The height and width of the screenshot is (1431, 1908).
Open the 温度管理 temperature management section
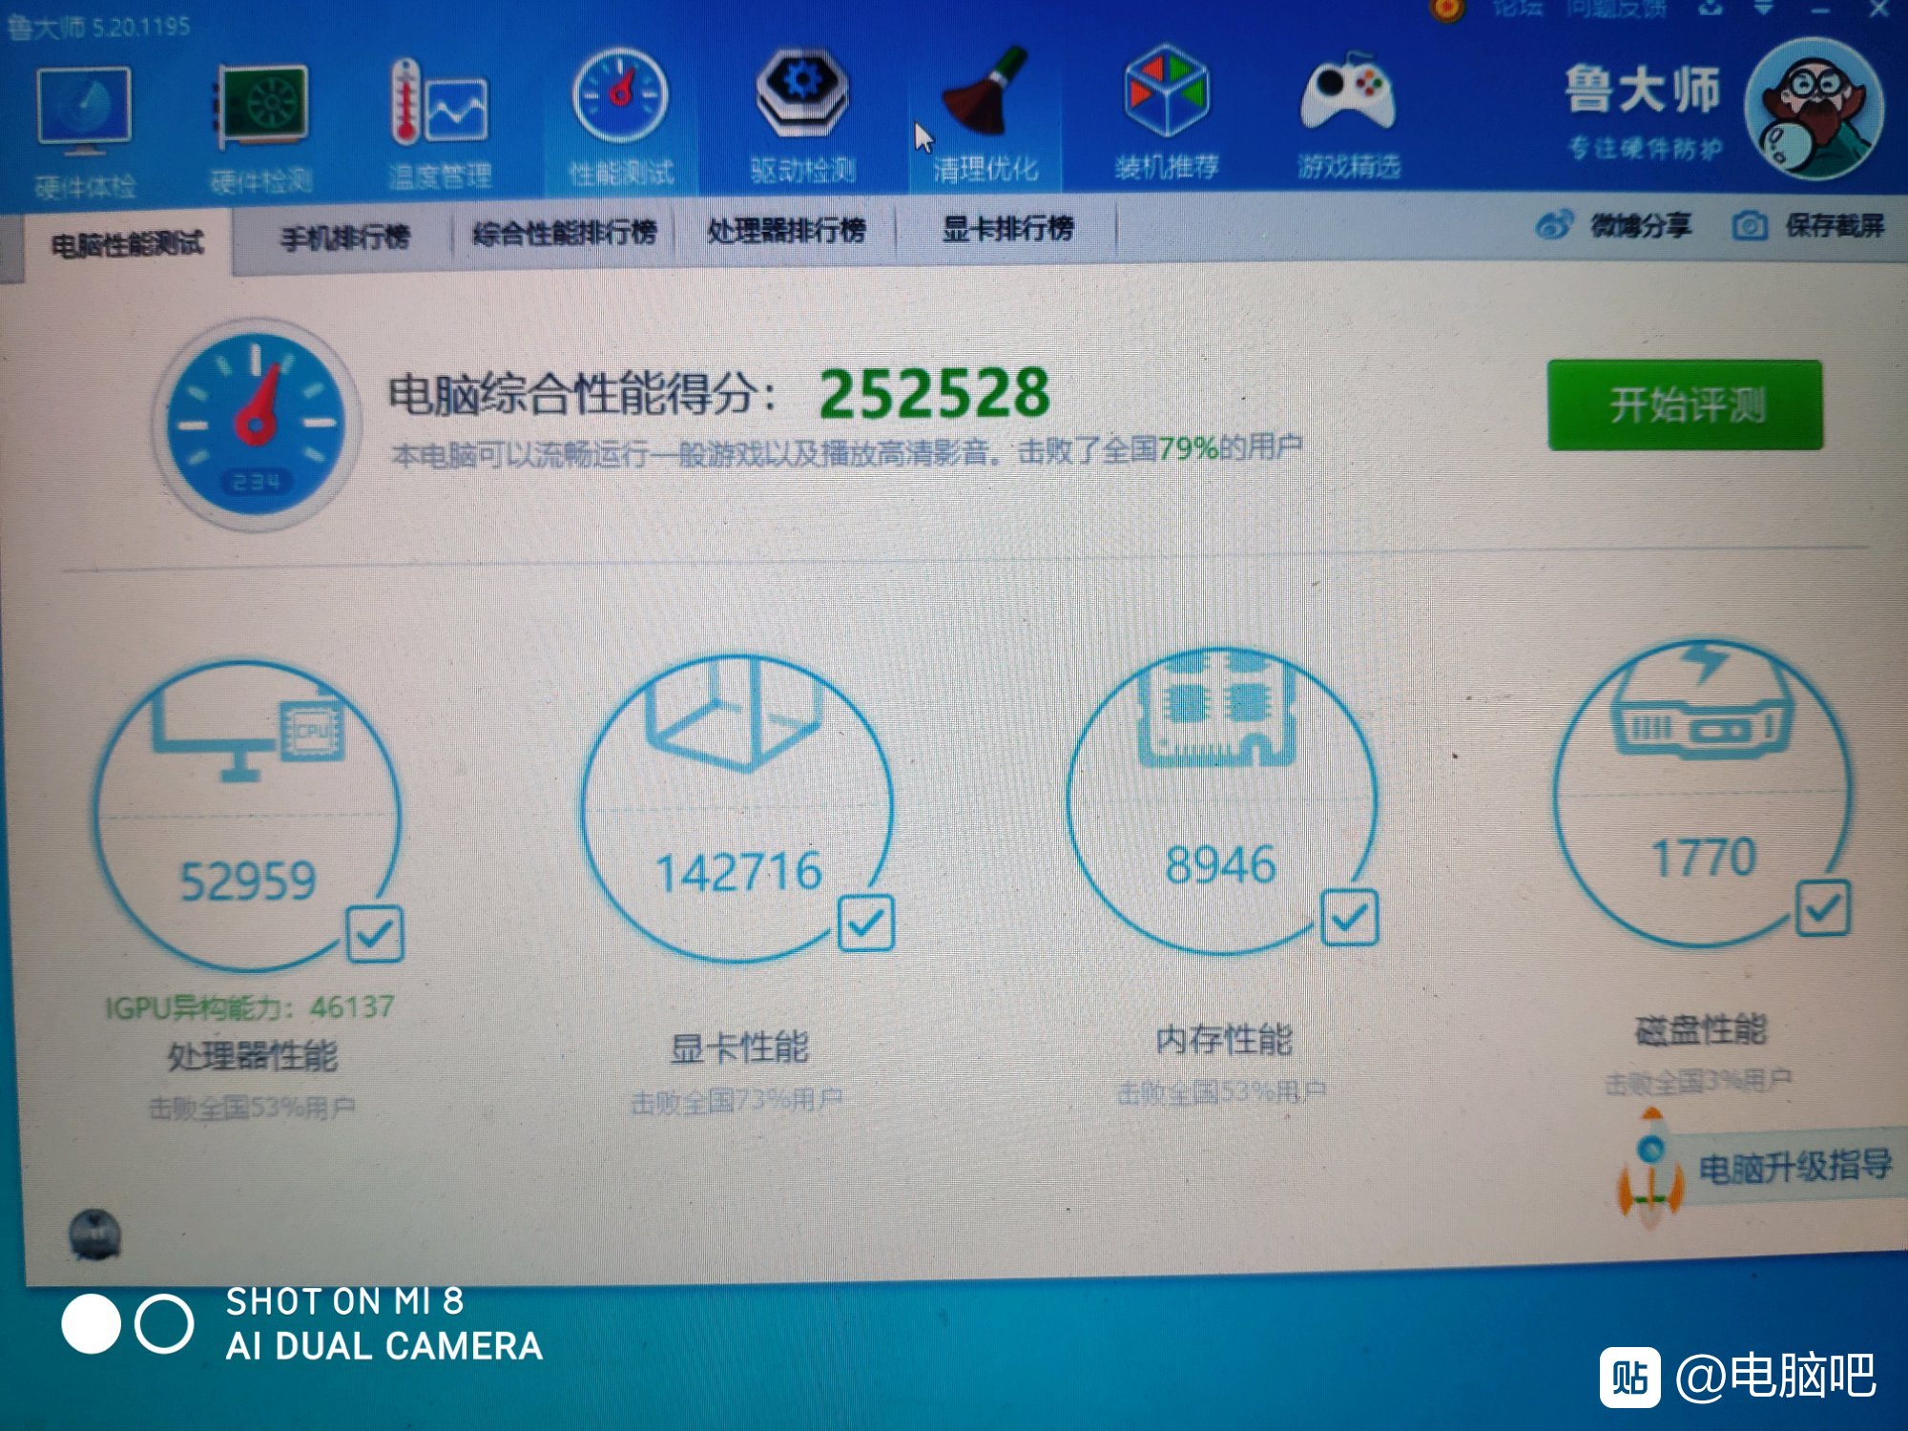[440, 124]
